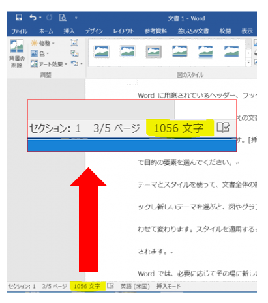Open the 表示 tab

click(x=247, y=31)
